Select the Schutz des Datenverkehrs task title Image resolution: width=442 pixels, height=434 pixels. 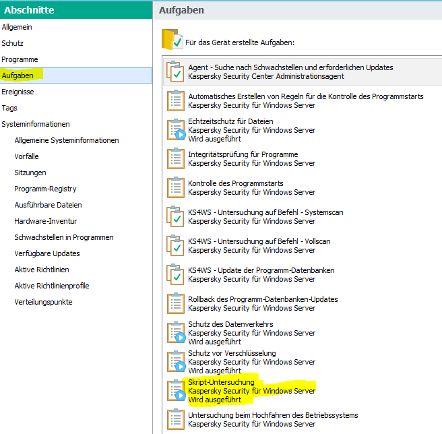[x=230, y=324]
